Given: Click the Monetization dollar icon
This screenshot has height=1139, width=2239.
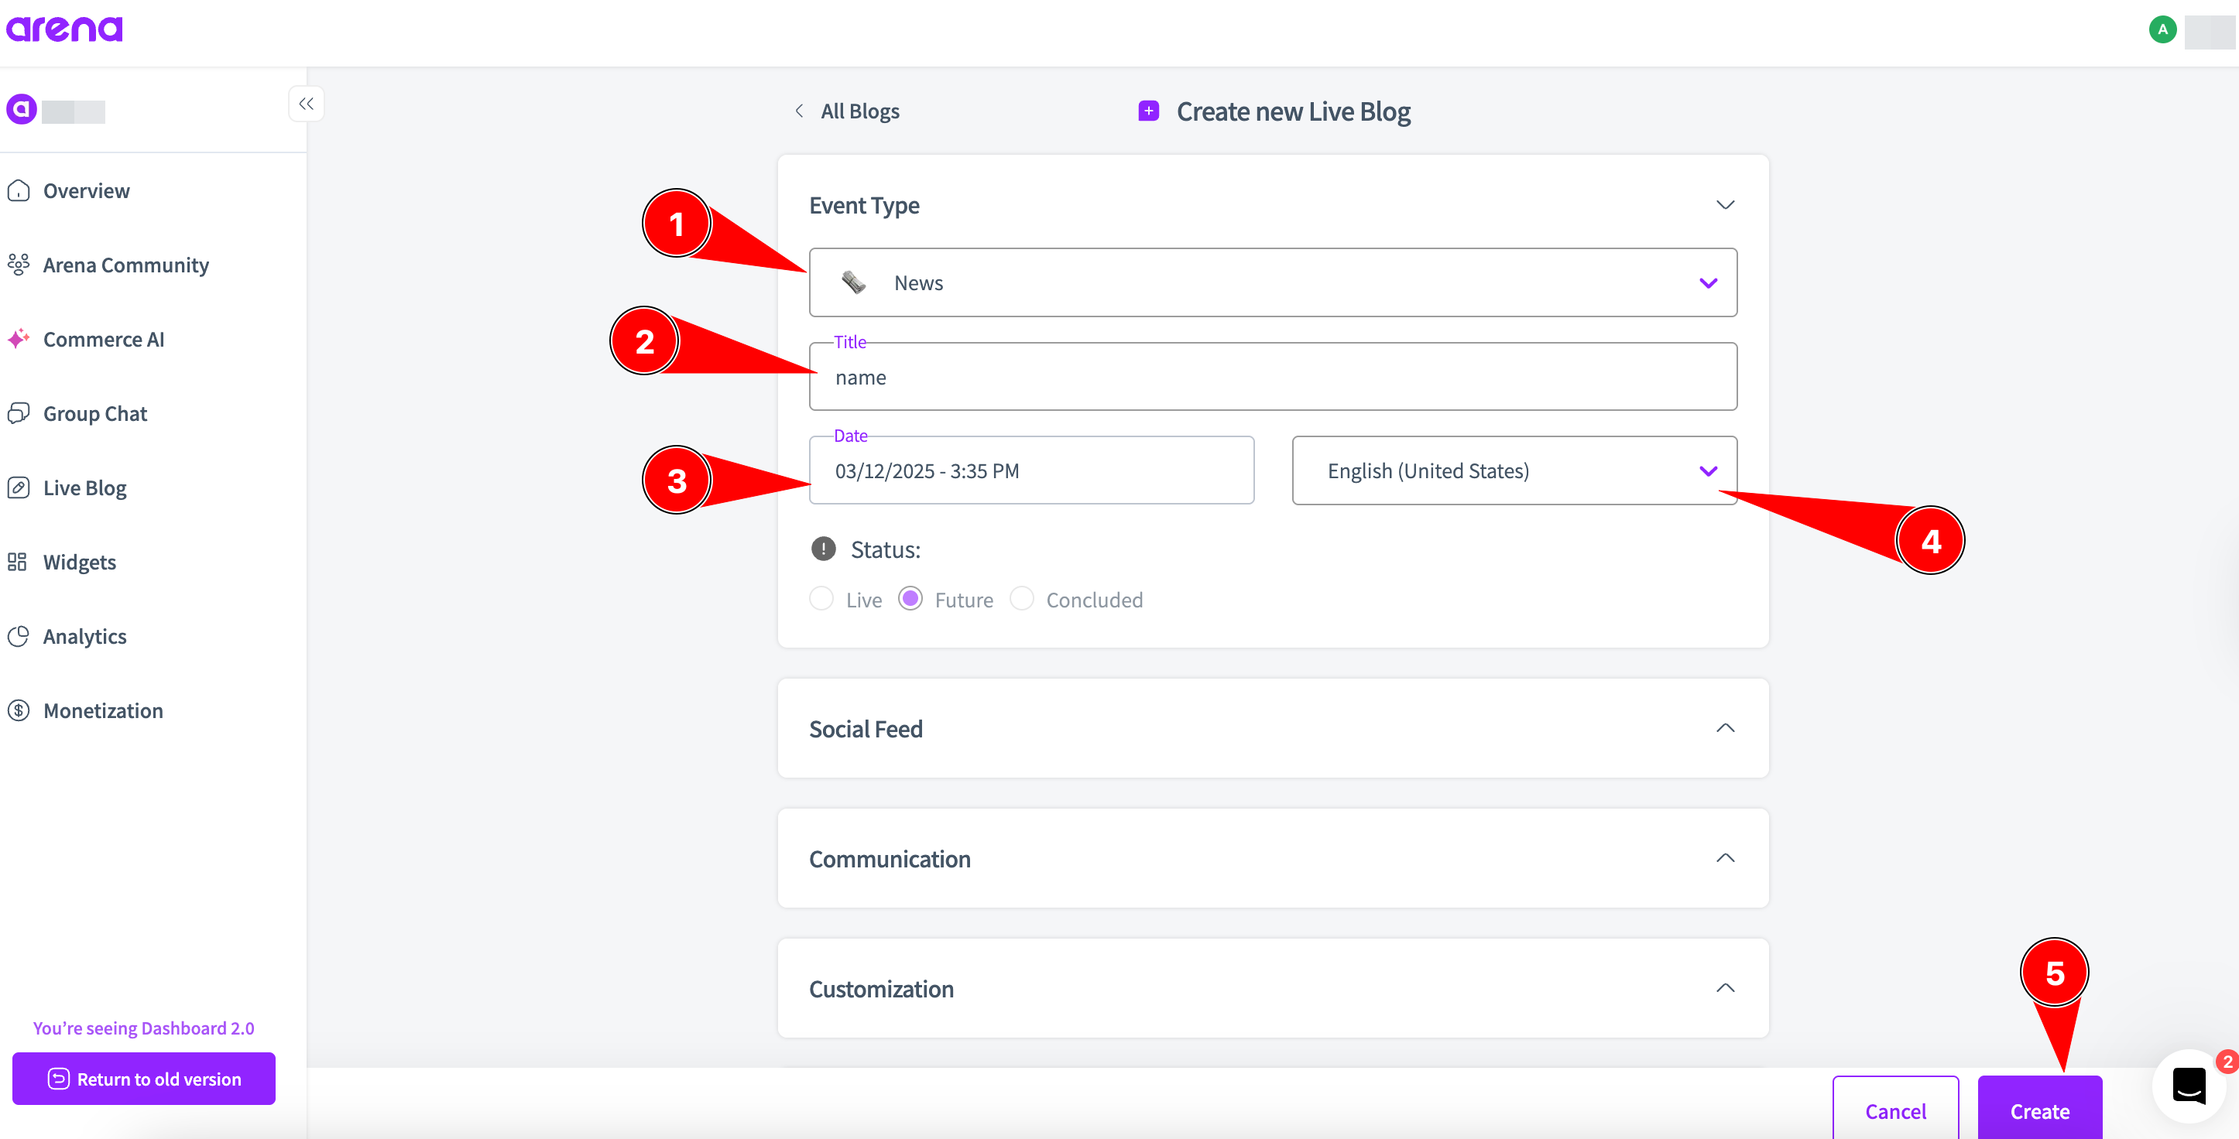Looking at the screenshot, I should [19, 710].
